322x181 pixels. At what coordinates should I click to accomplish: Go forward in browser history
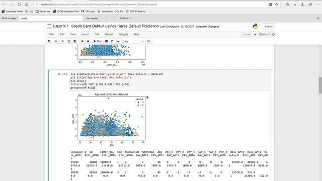pyautogui.click(x=12, y=5)
